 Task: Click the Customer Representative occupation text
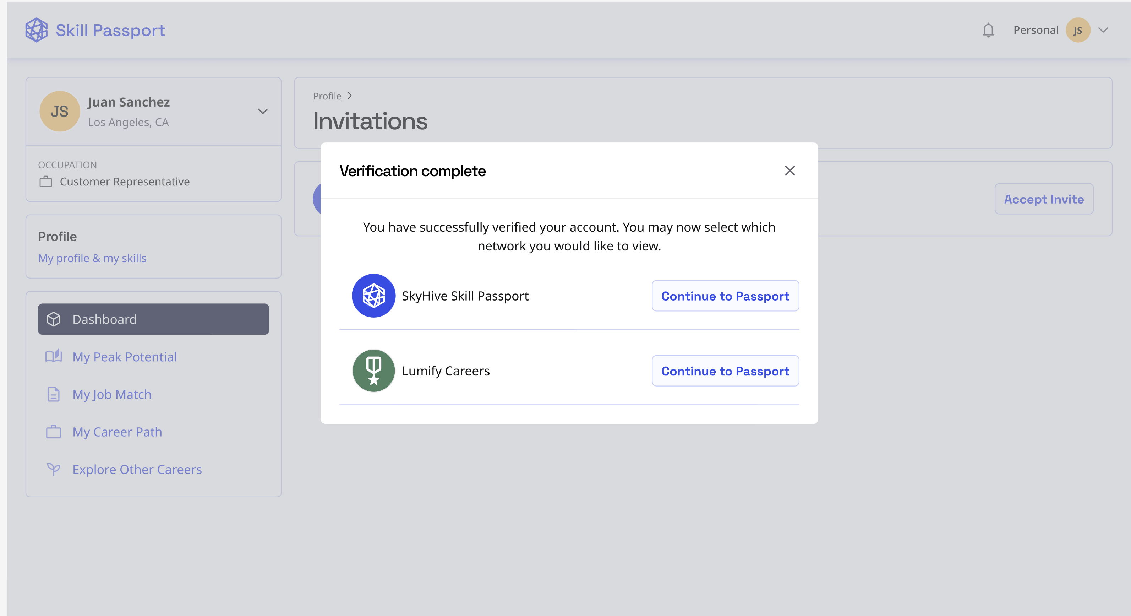click(x=125, y=182)
